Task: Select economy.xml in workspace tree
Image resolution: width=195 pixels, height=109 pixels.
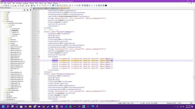Action: 16,29
